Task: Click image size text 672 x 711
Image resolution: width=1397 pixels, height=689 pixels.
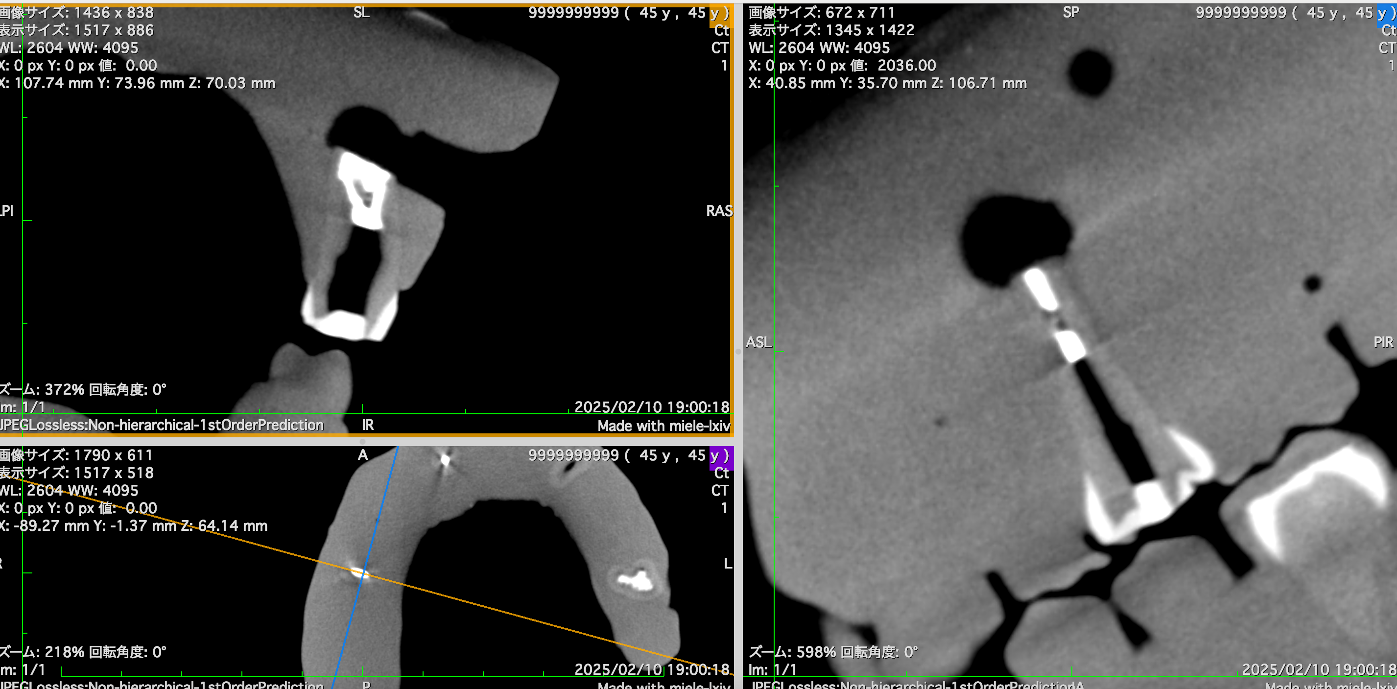Action: tap(822, 12)
